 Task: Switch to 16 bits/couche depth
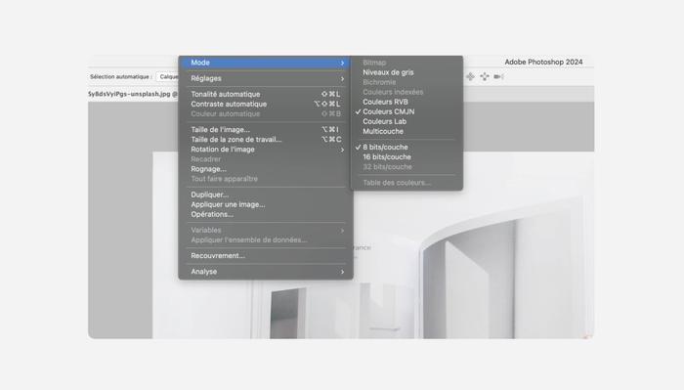pyautogui.click(x=406, y=157)
